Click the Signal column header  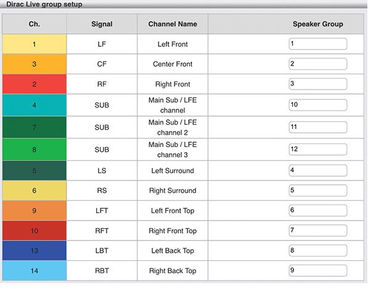(x=101, y=24)
